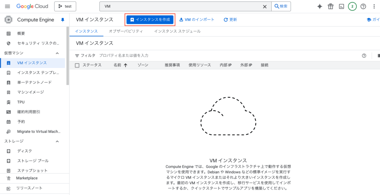
Task: Clear the search field with X
Action: (x=265, y=7)
